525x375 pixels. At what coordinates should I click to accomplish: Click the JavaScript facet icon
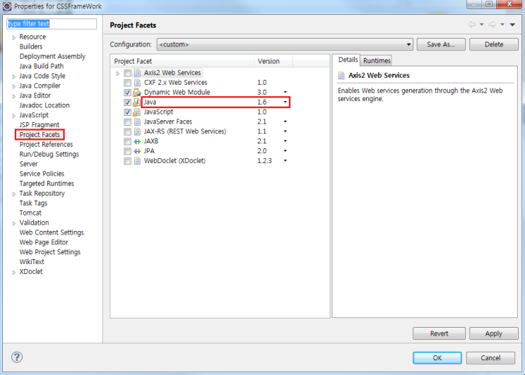tap(136, 112)
